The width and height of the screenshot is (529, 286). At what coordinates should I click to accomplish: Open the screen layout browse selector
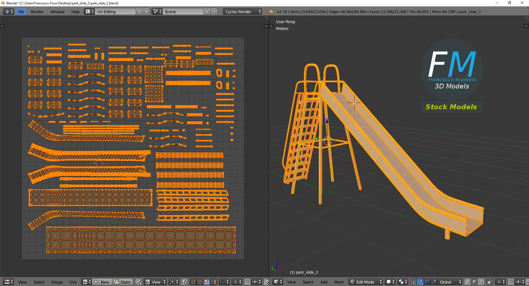pyautogui.click(x=89, y=12)
